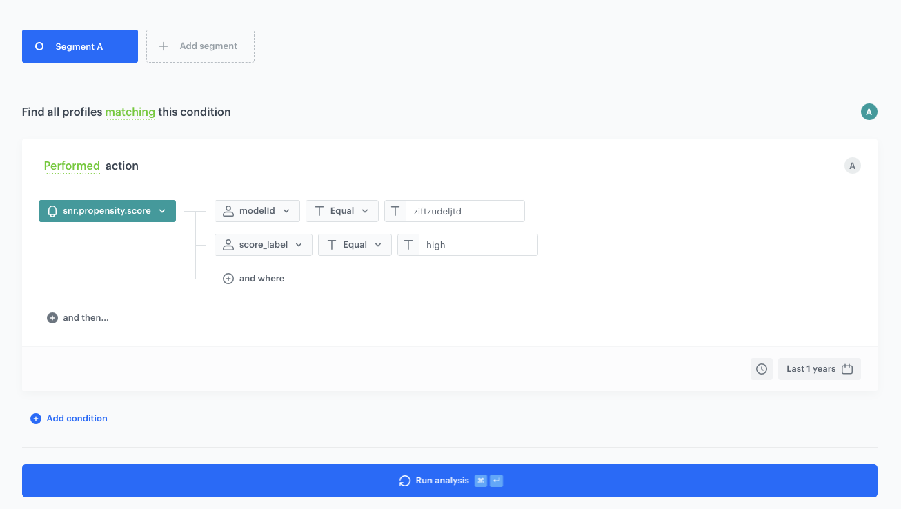Select the Segment A tab
Image resolution: width=901 pixels, height=509 pixels.
(79, 46)
